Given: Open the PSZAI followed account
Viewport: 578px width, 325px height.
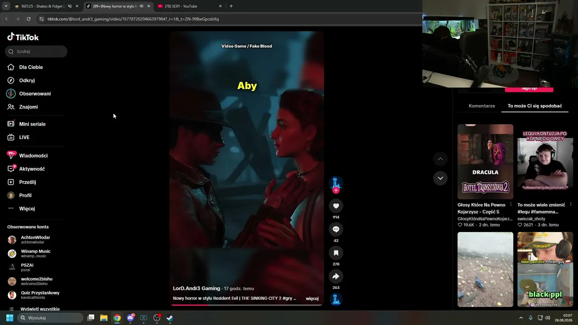Looking at the screenshot, I should click(27, 267).
